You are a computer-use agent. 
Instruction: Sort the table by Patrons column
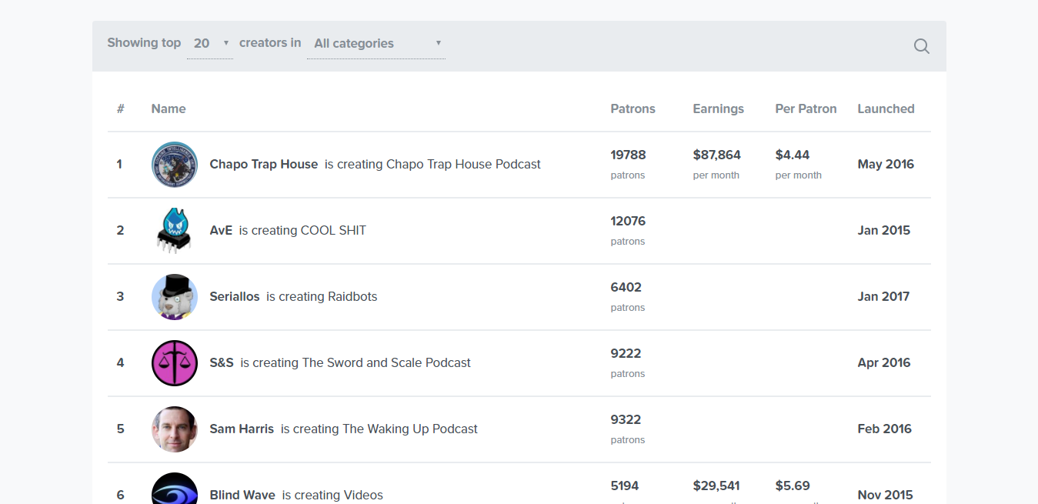pos(632,108)
